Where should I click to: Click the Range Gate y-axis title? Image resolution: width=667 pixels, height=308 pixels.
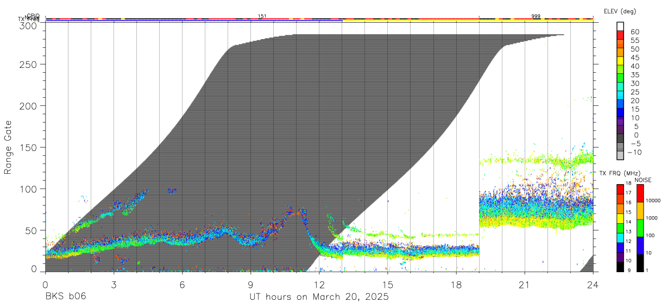[x=8, y=147]
